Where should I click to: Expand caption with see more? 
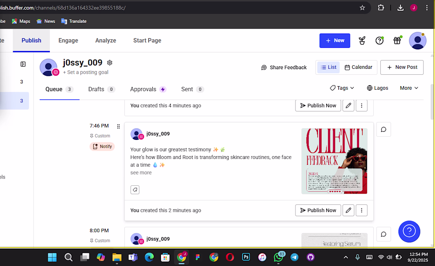(141, 173)
